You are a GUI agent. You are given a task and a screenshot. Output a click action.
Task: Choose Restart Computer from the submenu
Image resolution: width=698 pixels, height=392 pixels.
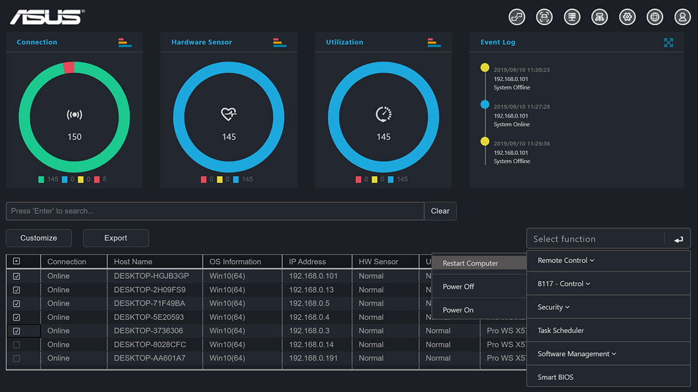[470, 264]
